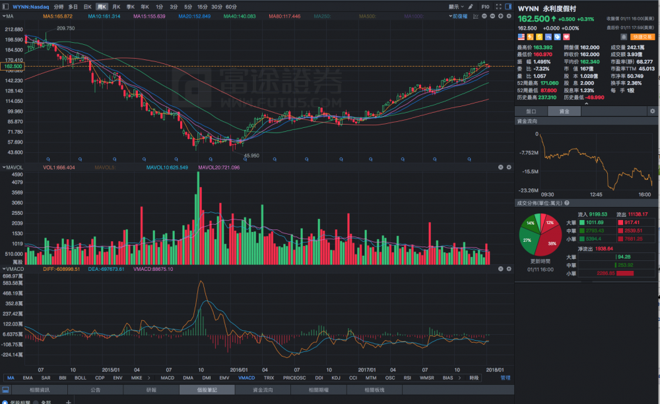The image size is (660, 404).
Task: Select the BOLL indicator
Action: click(x=81, y=378)
